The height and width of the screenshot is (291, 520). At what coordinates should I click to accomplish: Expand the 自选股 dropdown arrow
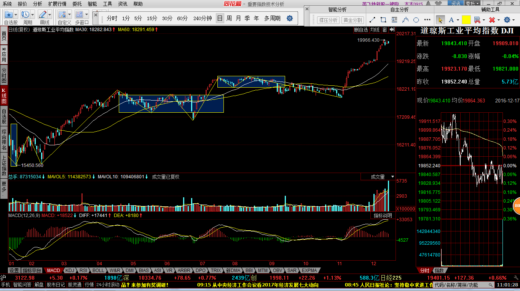point(16,14)
